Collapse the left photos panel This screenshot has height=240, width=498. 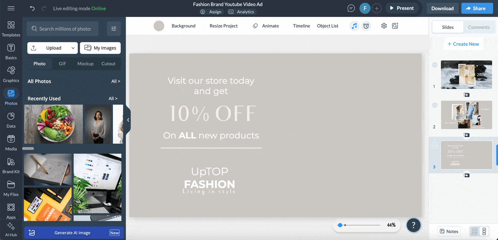pyautogui.click(x=128, y=120)
